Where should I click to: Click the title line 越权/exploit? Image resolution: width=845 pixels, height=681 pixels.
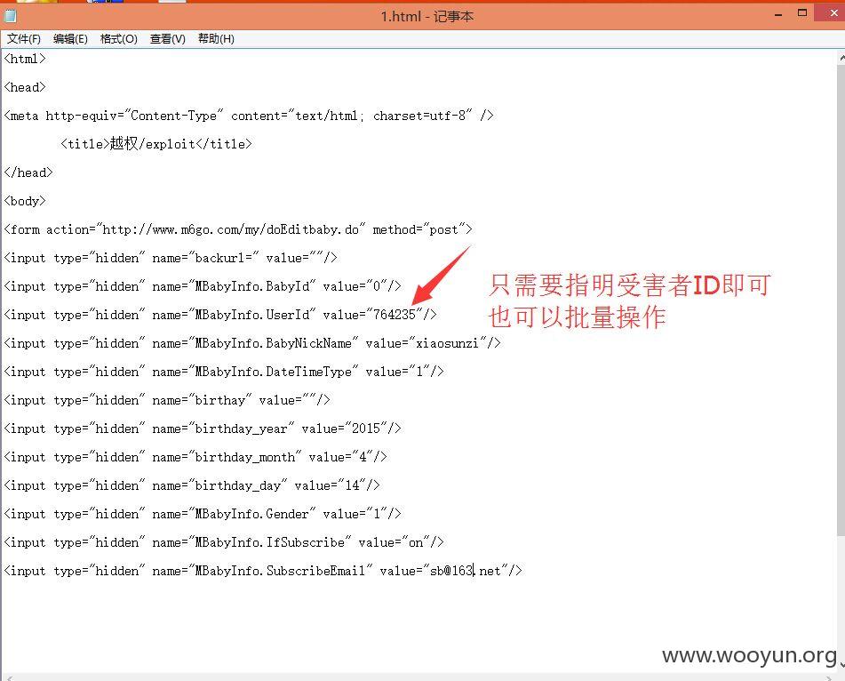pyautogui.click(x=156, y=144)
